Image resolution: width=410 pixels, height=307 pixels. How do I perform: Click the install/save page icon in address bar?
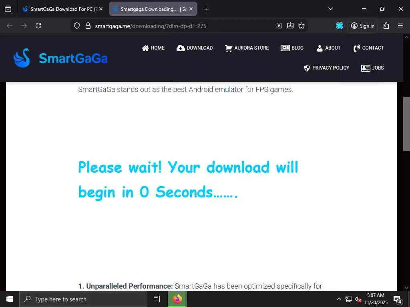click(290, 26)
